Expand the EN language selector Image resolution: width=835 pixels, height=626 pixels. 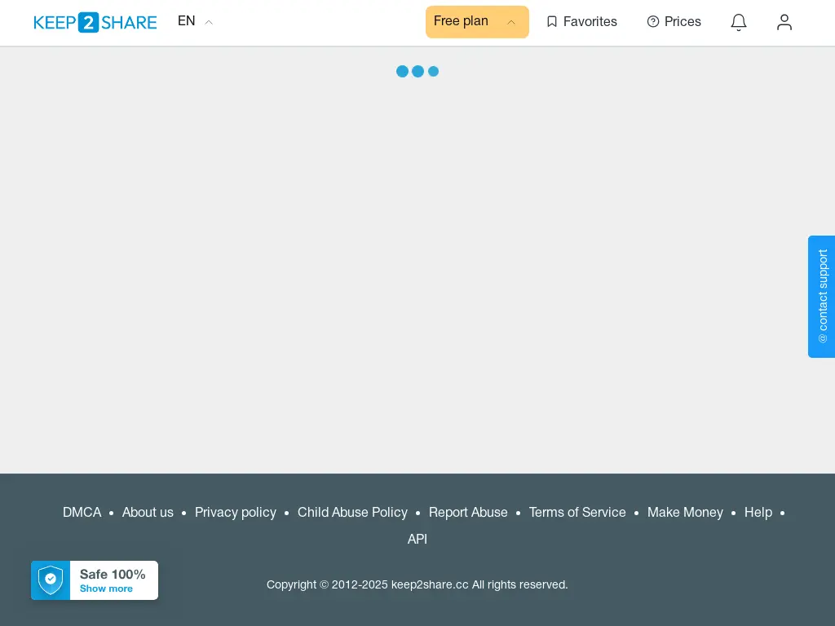[x=195, y=21]
